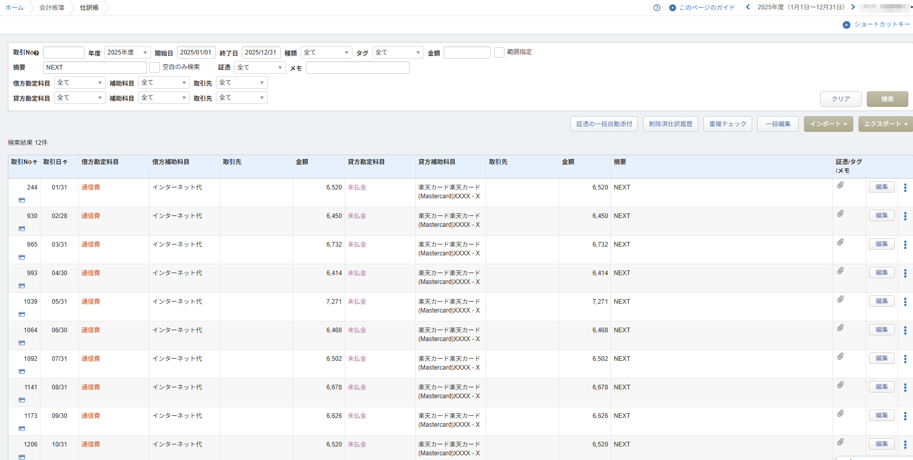The height and width of the screenshot is (460, 913).
Task: Go to next fiscal year arrow
Action: point(853,7)
